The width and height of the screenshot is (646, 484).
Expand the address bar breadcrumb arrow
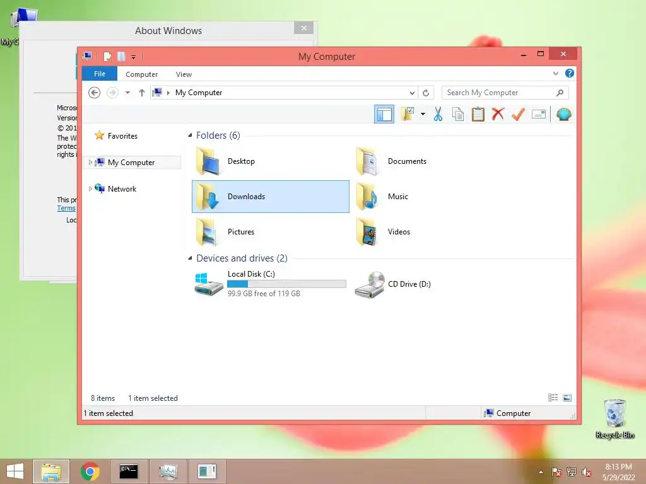point(168,93)
